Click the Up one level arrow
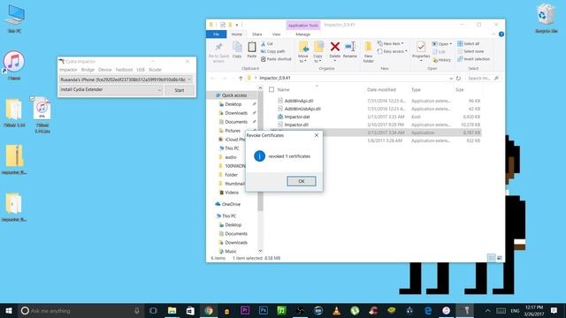Viewport: 566px width, 318px height. pyautogui.click(x=241, y=79)
